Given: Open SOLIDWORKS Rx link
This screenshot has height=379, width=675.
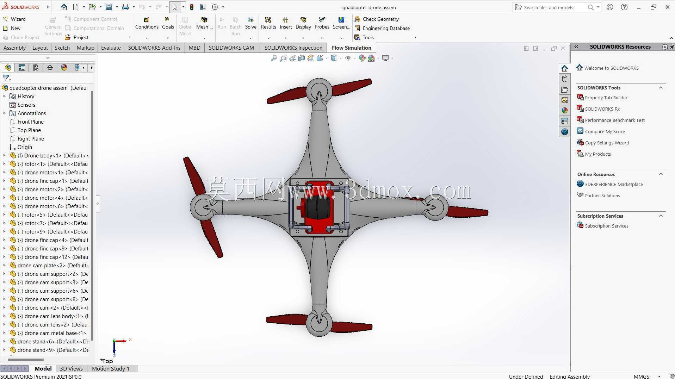Looking at the screenshot, I should [602, 109].
